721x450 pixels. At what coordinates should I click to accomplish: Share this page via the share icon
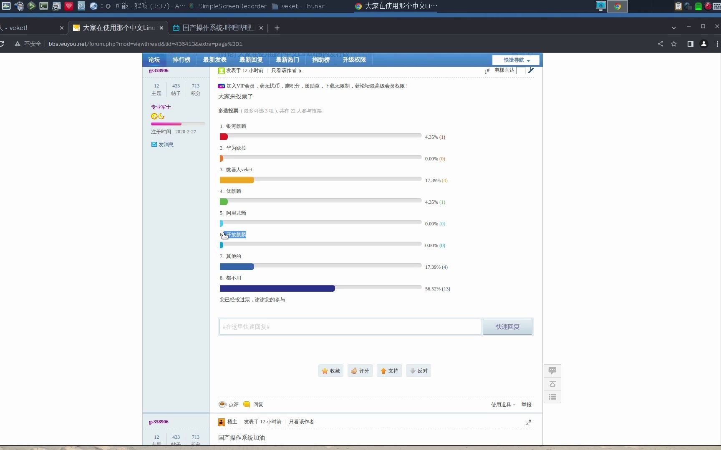(x=660, y=44)
